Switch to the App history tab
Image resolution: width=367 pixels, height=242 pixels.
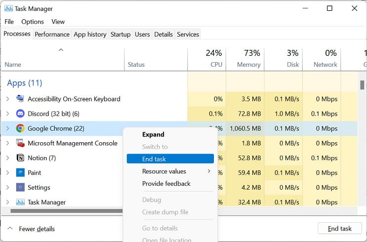[90, 35]
